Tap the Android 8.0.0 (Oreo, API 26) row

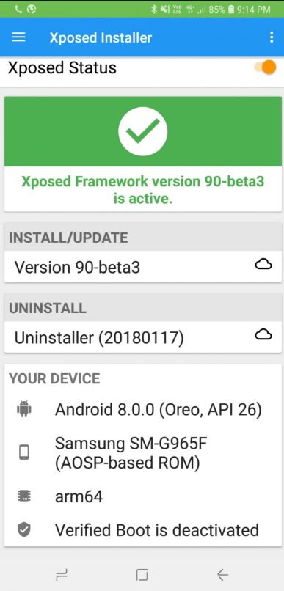pos(143,410)
